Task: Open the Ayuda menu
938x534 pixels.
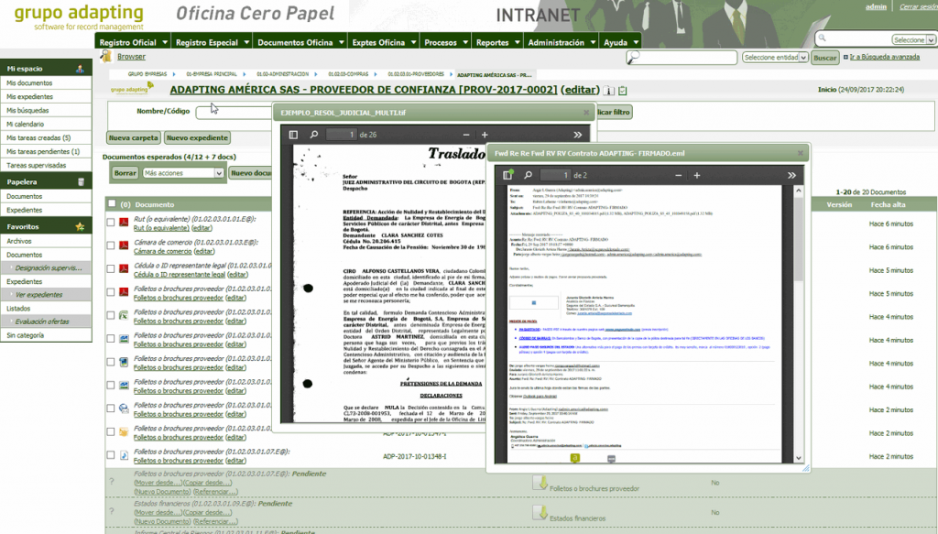Action: point(620,42)
